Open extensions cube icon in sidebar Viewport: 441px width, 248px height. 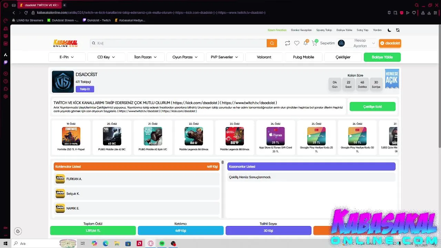pyautogui.click(x=6, y=89)
